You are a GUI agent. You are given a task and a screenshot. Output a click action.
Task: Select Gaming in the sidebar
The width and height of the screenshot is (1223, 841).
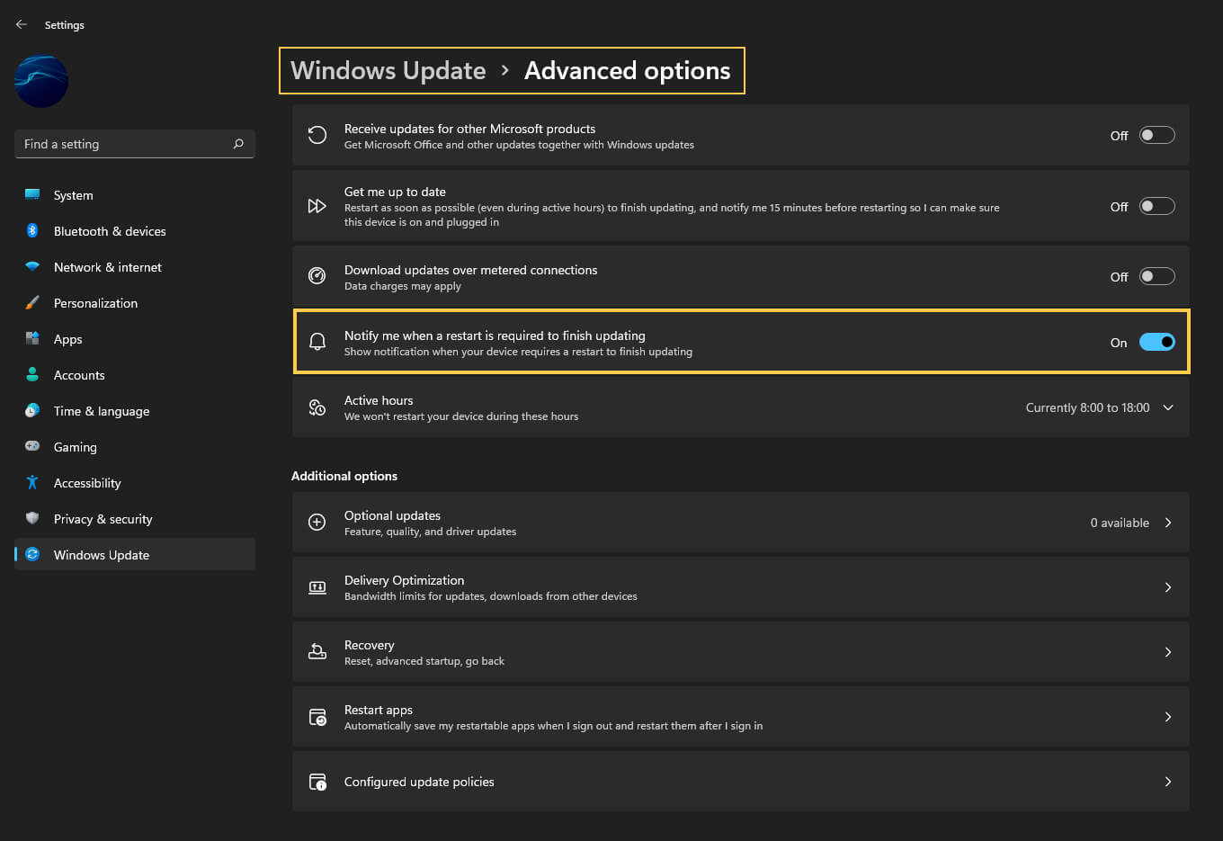(x=135, y=446)
